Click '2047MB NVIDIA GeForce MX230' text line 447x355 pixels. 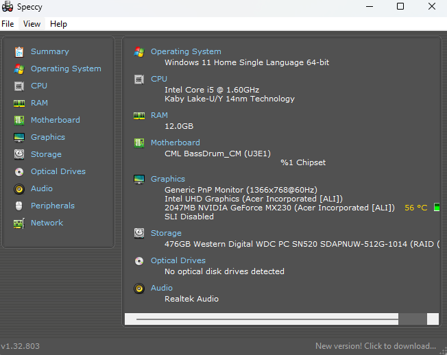tap(280, 208)
